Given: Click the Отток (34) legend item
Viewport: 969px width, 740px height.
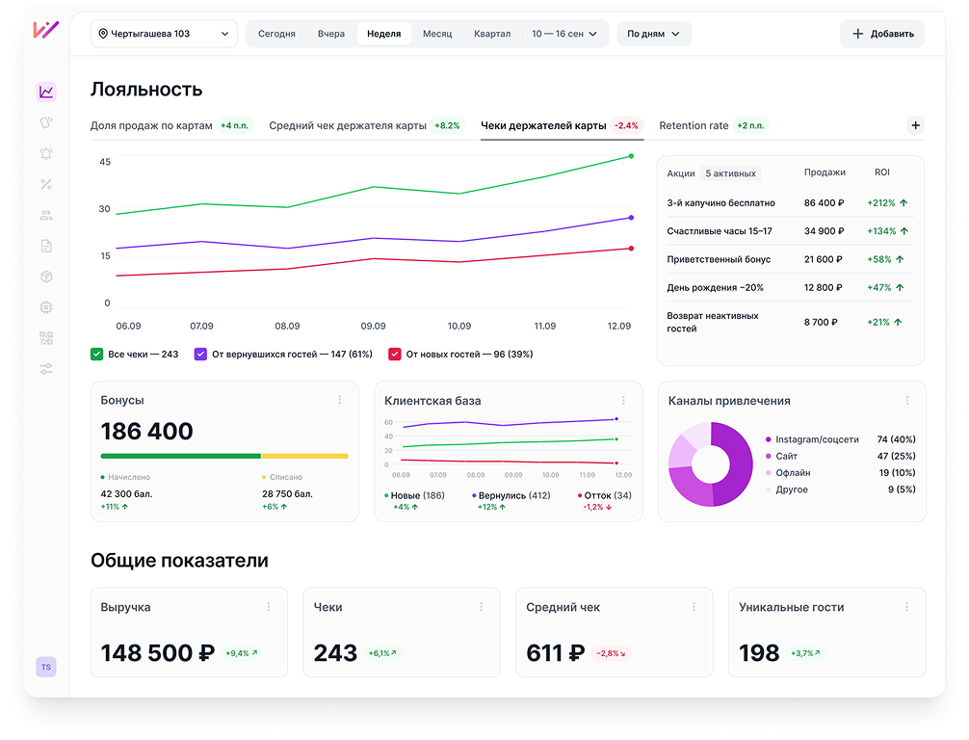Looking at the screenshot, I should (x=604, y=496).
